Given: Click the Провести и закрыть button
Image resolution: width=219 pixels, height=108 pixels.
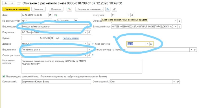Looking at the screenshot, I should (16, 9).
